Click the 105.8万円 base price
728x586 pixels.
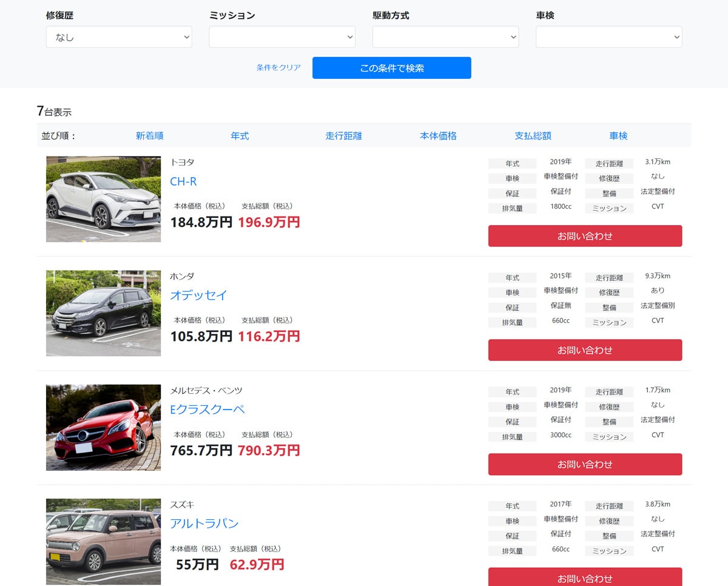tap(201, 336)
